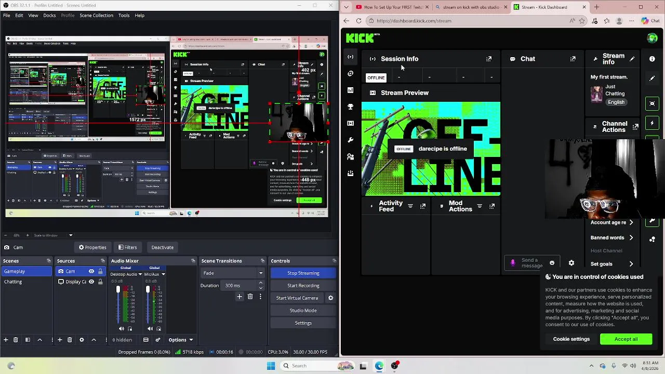Filter the Activity Feed panel
This screenshot has height=374, width=665.
click(x=410, y=206)
